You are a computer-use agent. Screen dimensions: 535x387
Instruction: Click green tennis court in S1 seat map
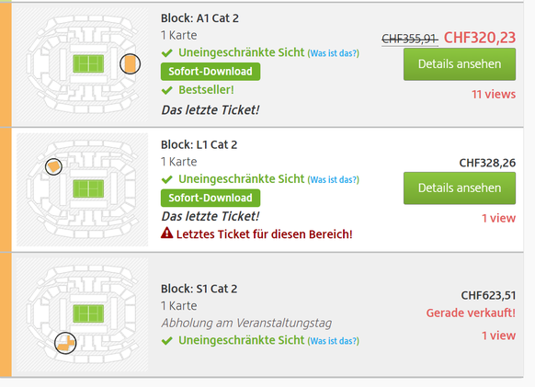[x=88, y=313]
